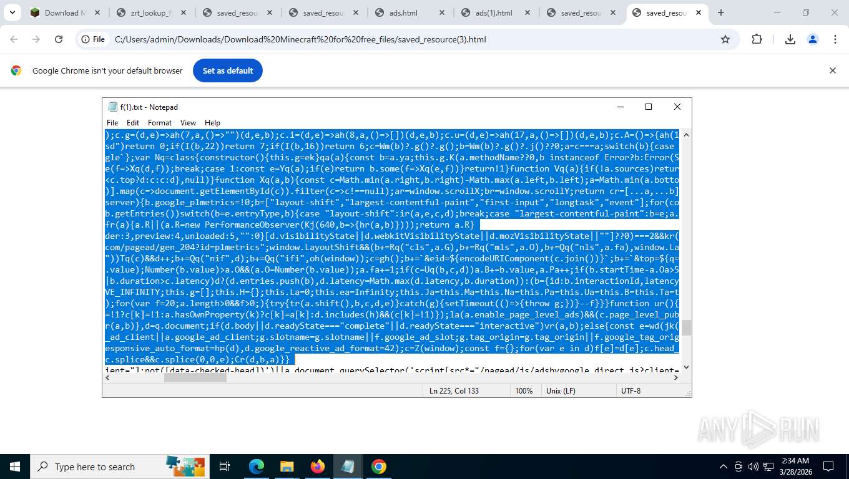Dismiss the default browser infobar
849x479 pixels.
pos(832,70)
